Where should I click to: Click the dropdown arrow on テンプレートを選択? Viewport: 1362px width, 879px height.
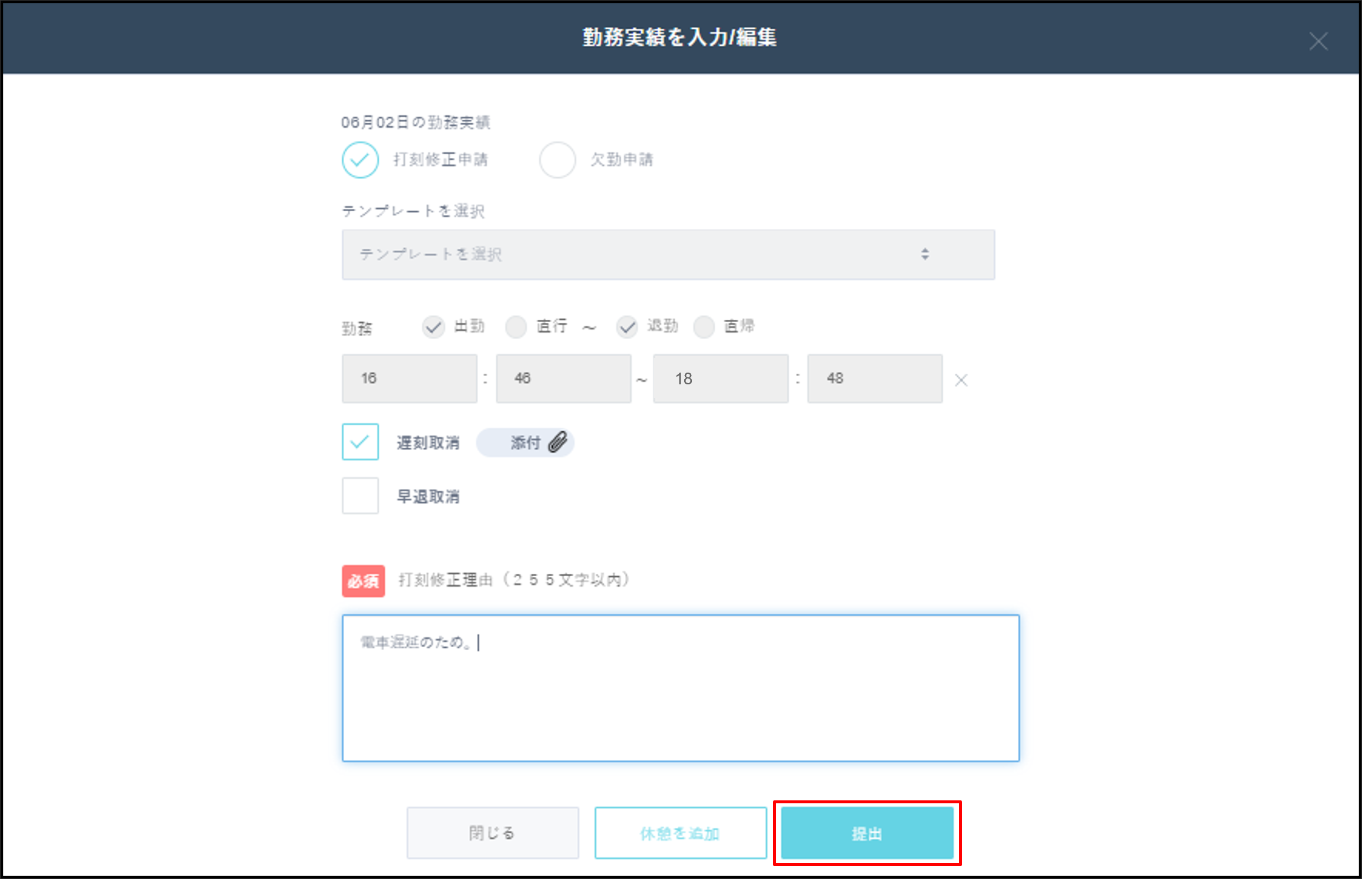coord(924,254)
